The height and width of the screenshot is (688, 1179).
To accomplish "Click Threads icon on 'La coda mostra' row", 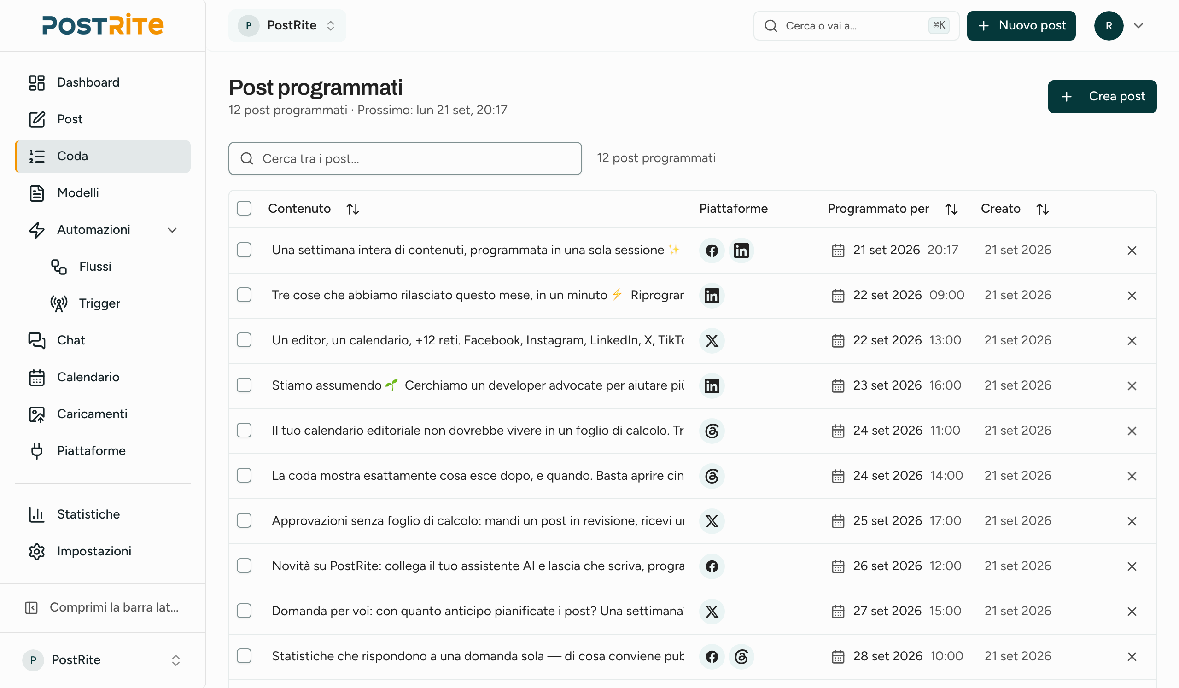I will coord(712,476).
